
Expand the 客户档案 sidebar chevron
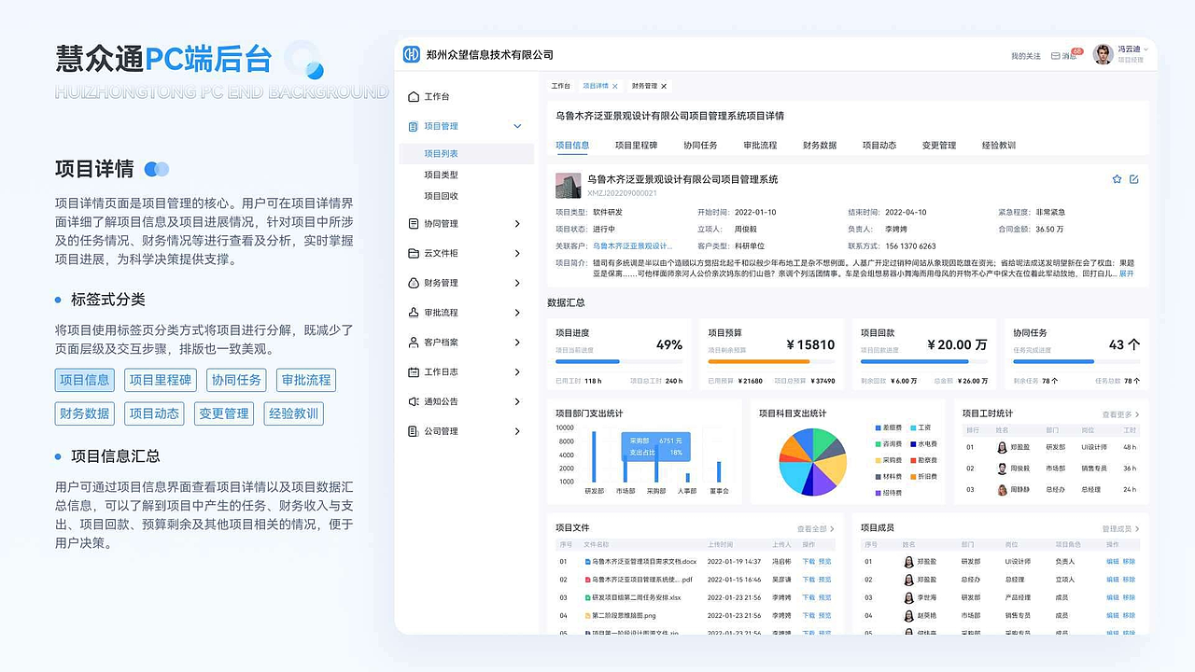(x=518, y=343)
